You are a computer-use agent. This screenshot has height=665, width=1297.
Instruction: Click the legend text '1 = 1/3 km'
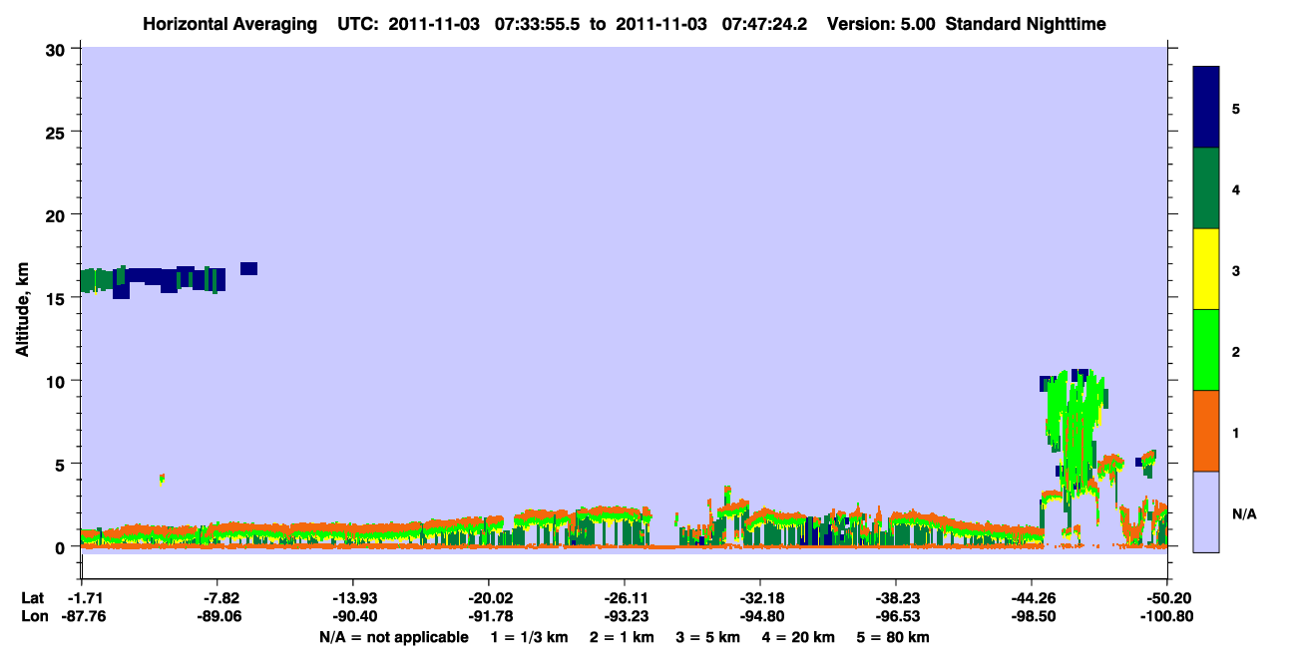click(531, 637)
